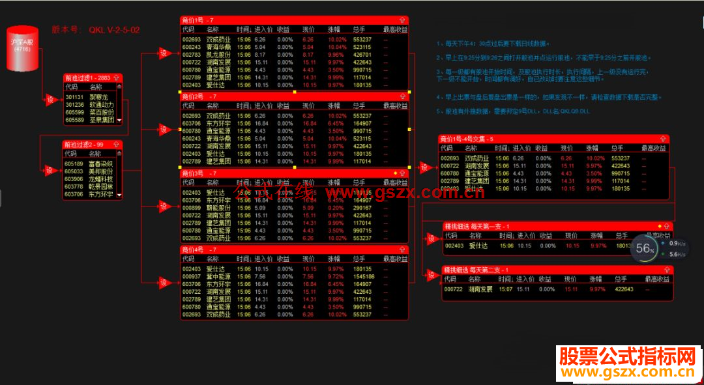Screen dimensions: 704x385
Task: Select the 竞价1号 panel title bar
Action: click(295, 20)
